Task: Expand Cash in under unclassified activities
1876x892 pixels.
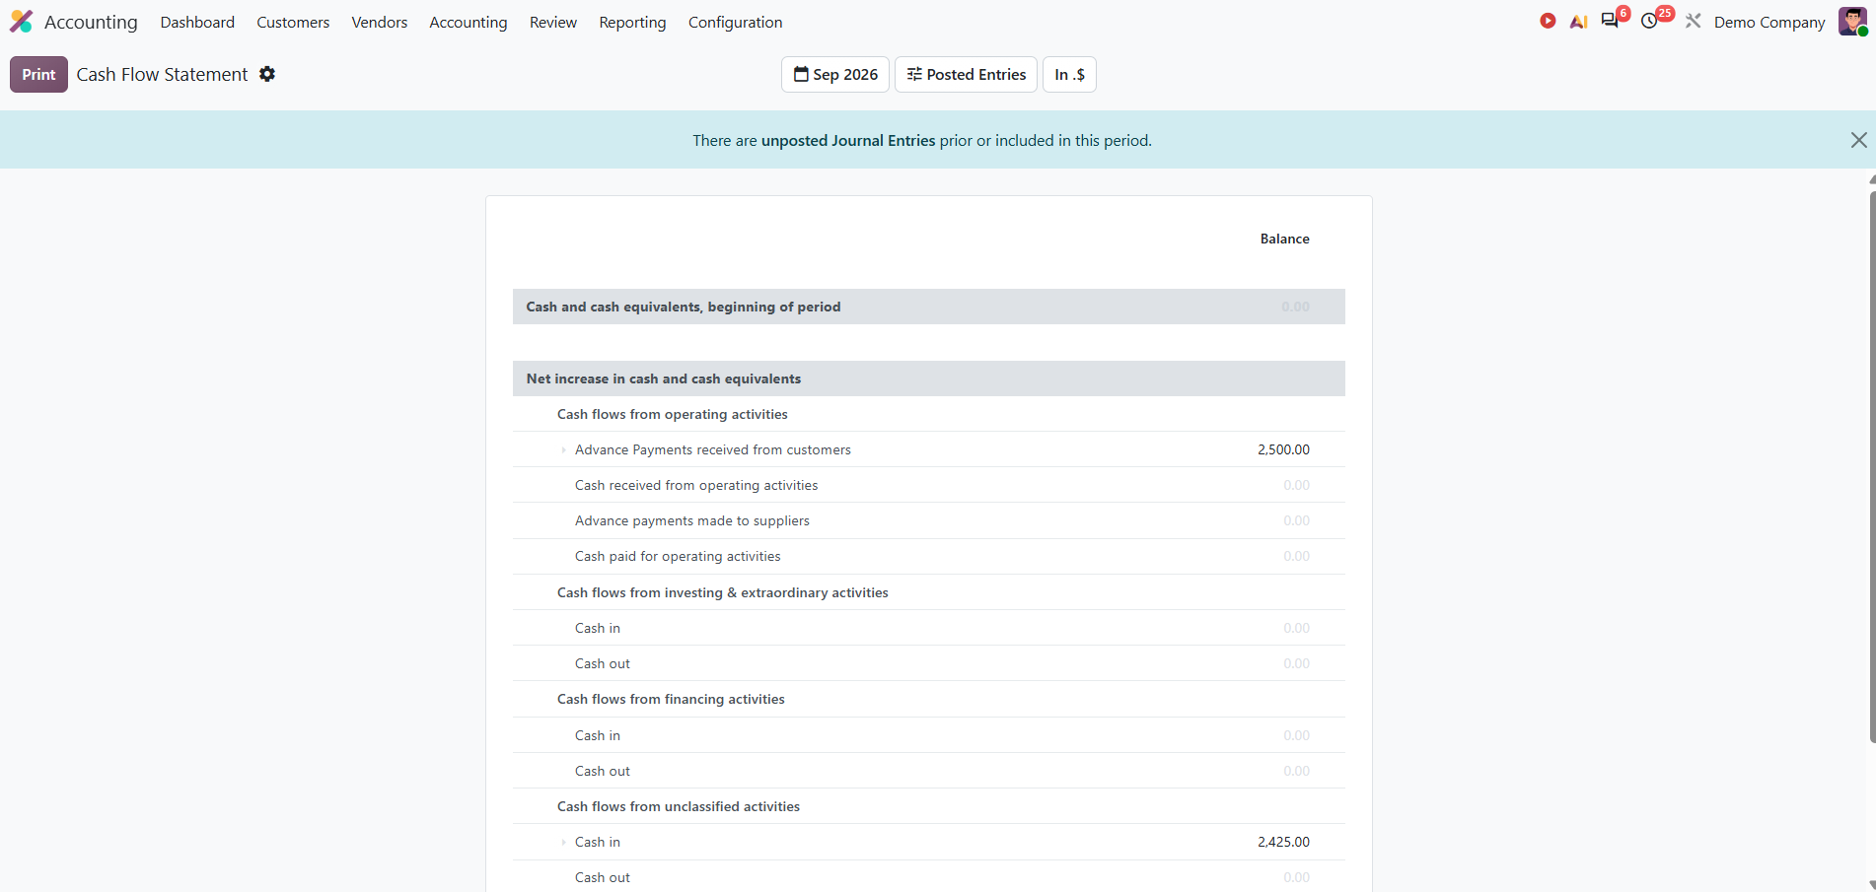Action: point(563,842)
